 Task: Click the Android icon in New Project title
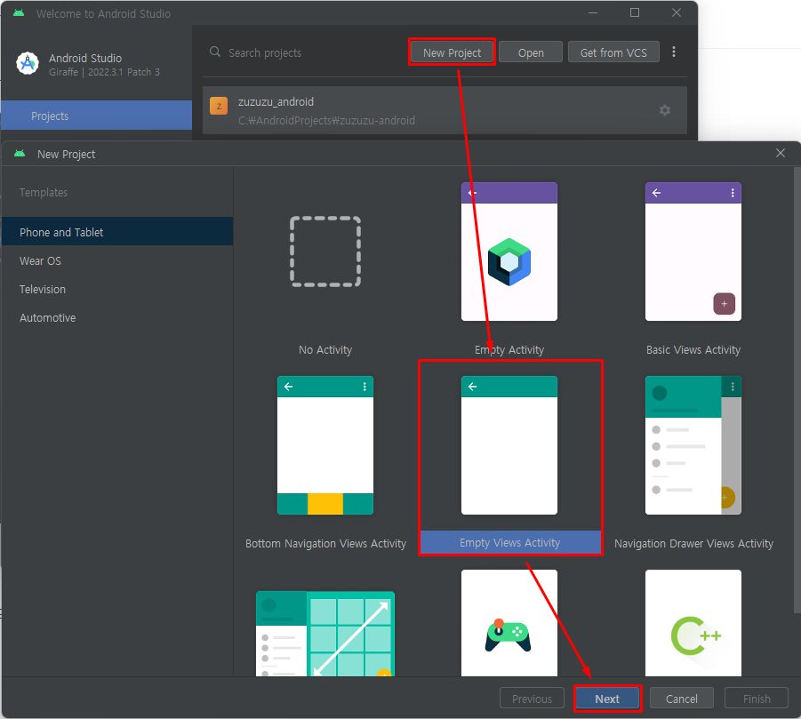point(20,153)
